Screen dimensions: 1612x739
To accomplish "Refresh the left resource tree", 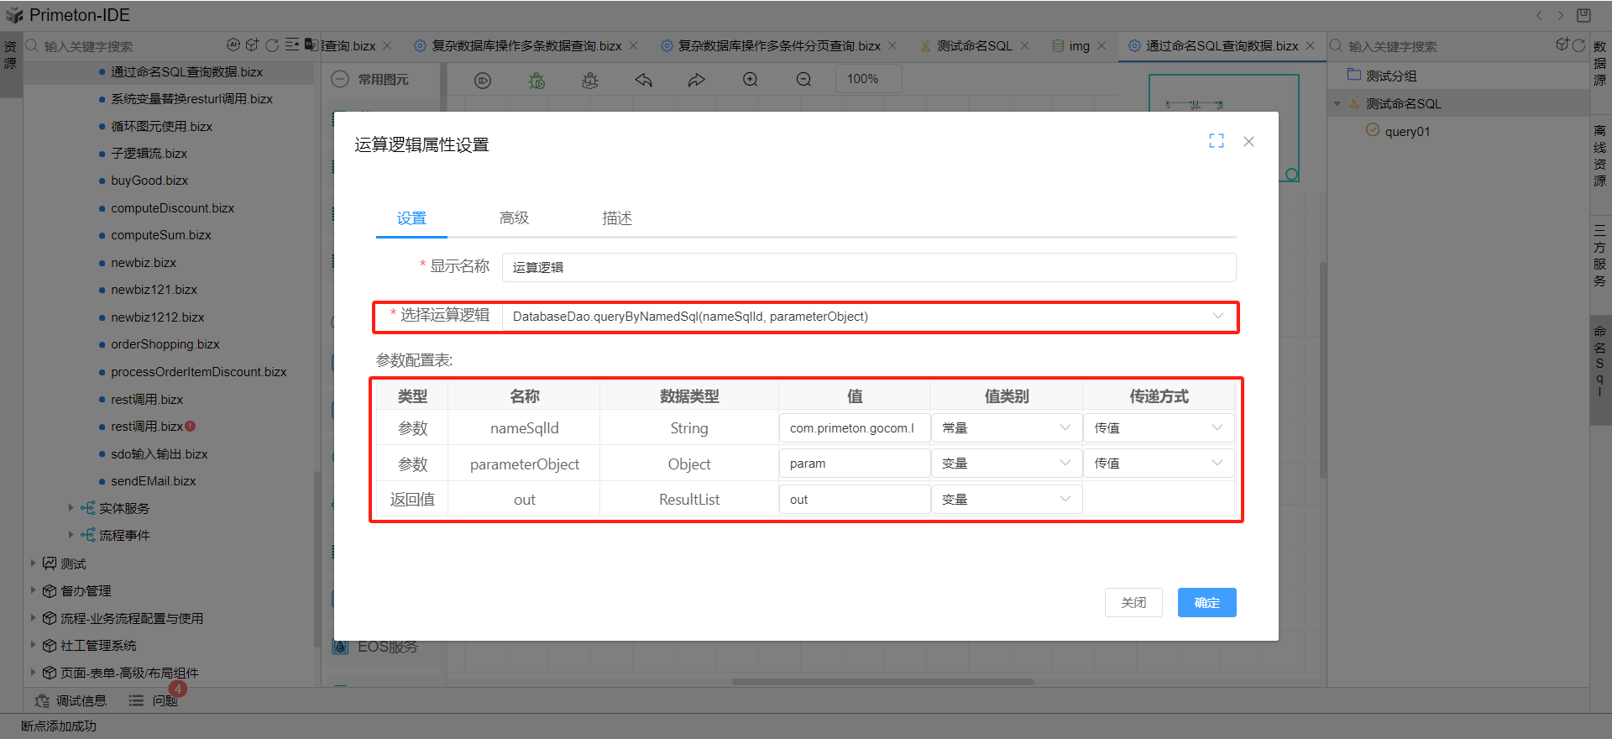I will point(272,45).
